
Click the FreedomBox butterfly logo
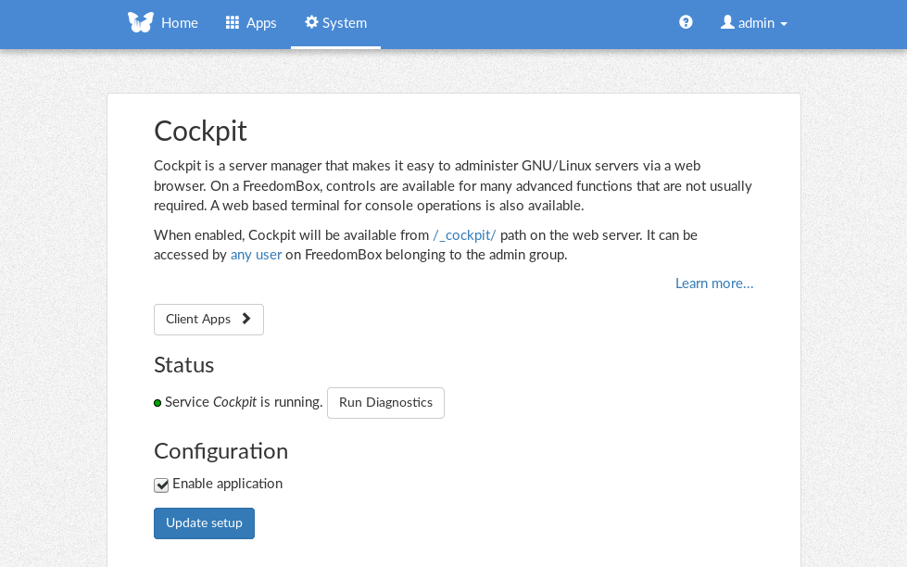pos(141,22)
